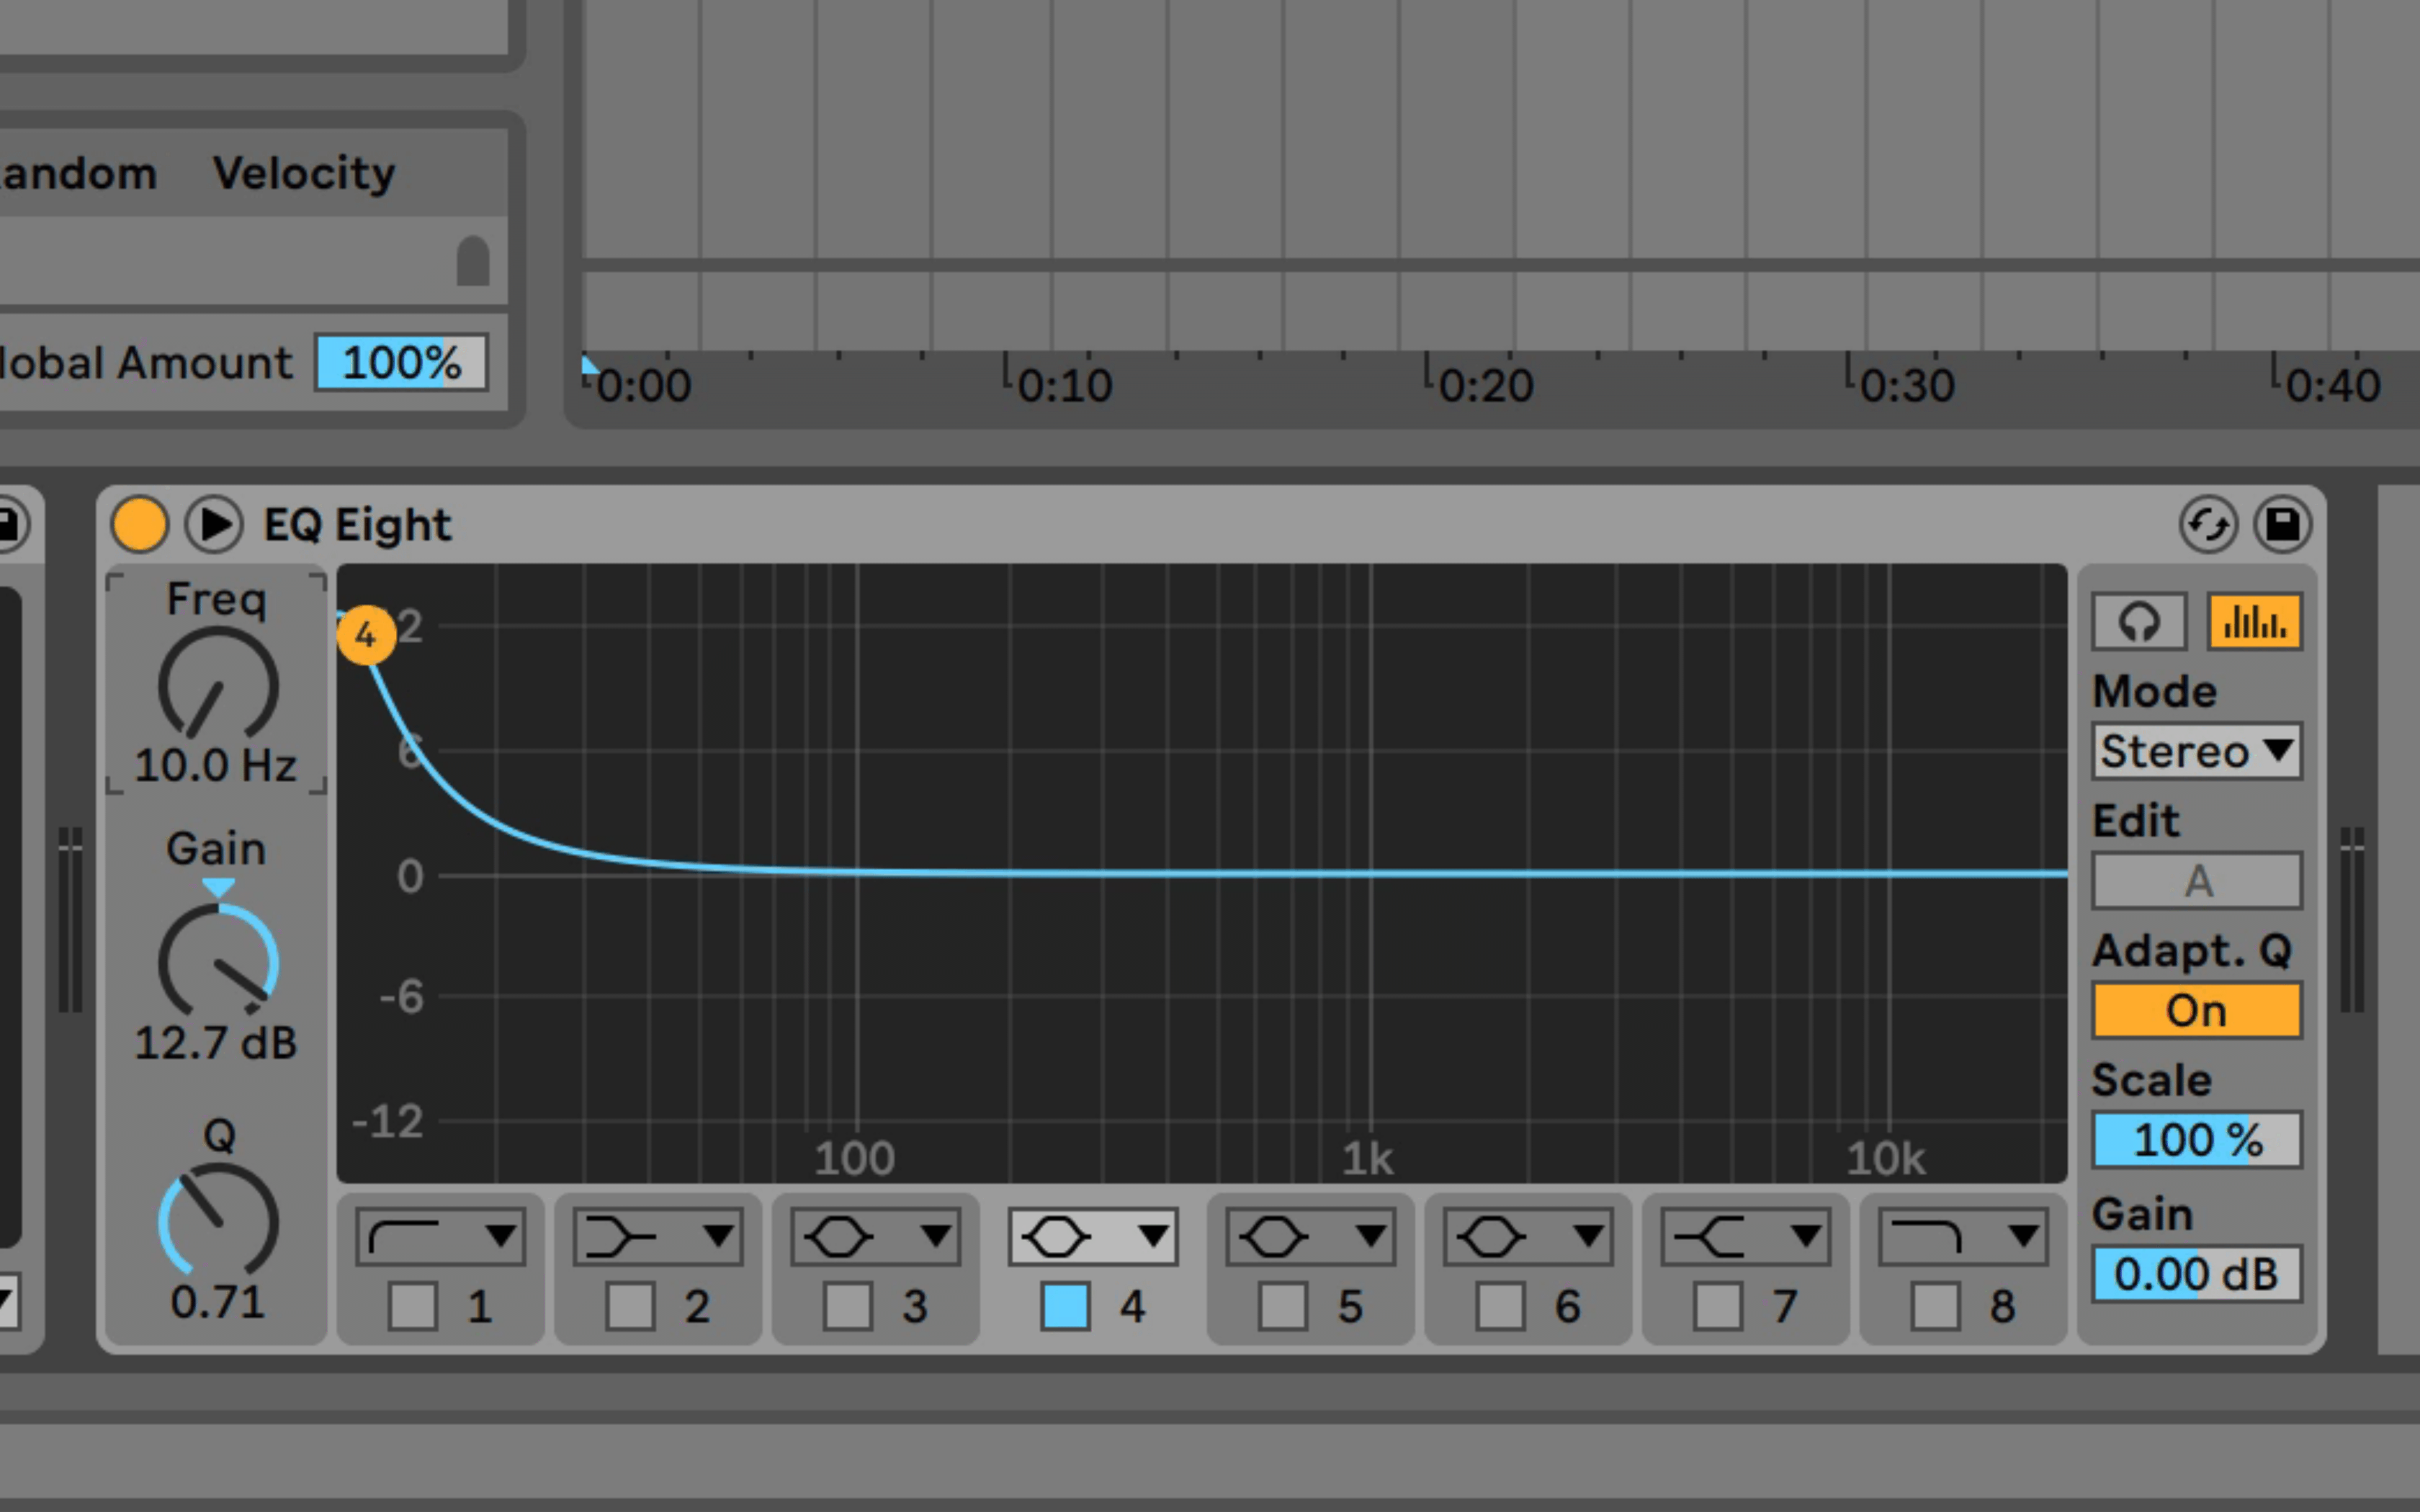Open filter 2 type dropdown
The image size is (2420, 1512).
click(658, 1237)
